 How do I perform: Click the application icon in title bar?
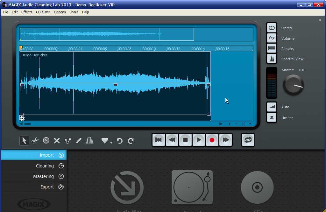pyautogui.click(x=4, y=5)
